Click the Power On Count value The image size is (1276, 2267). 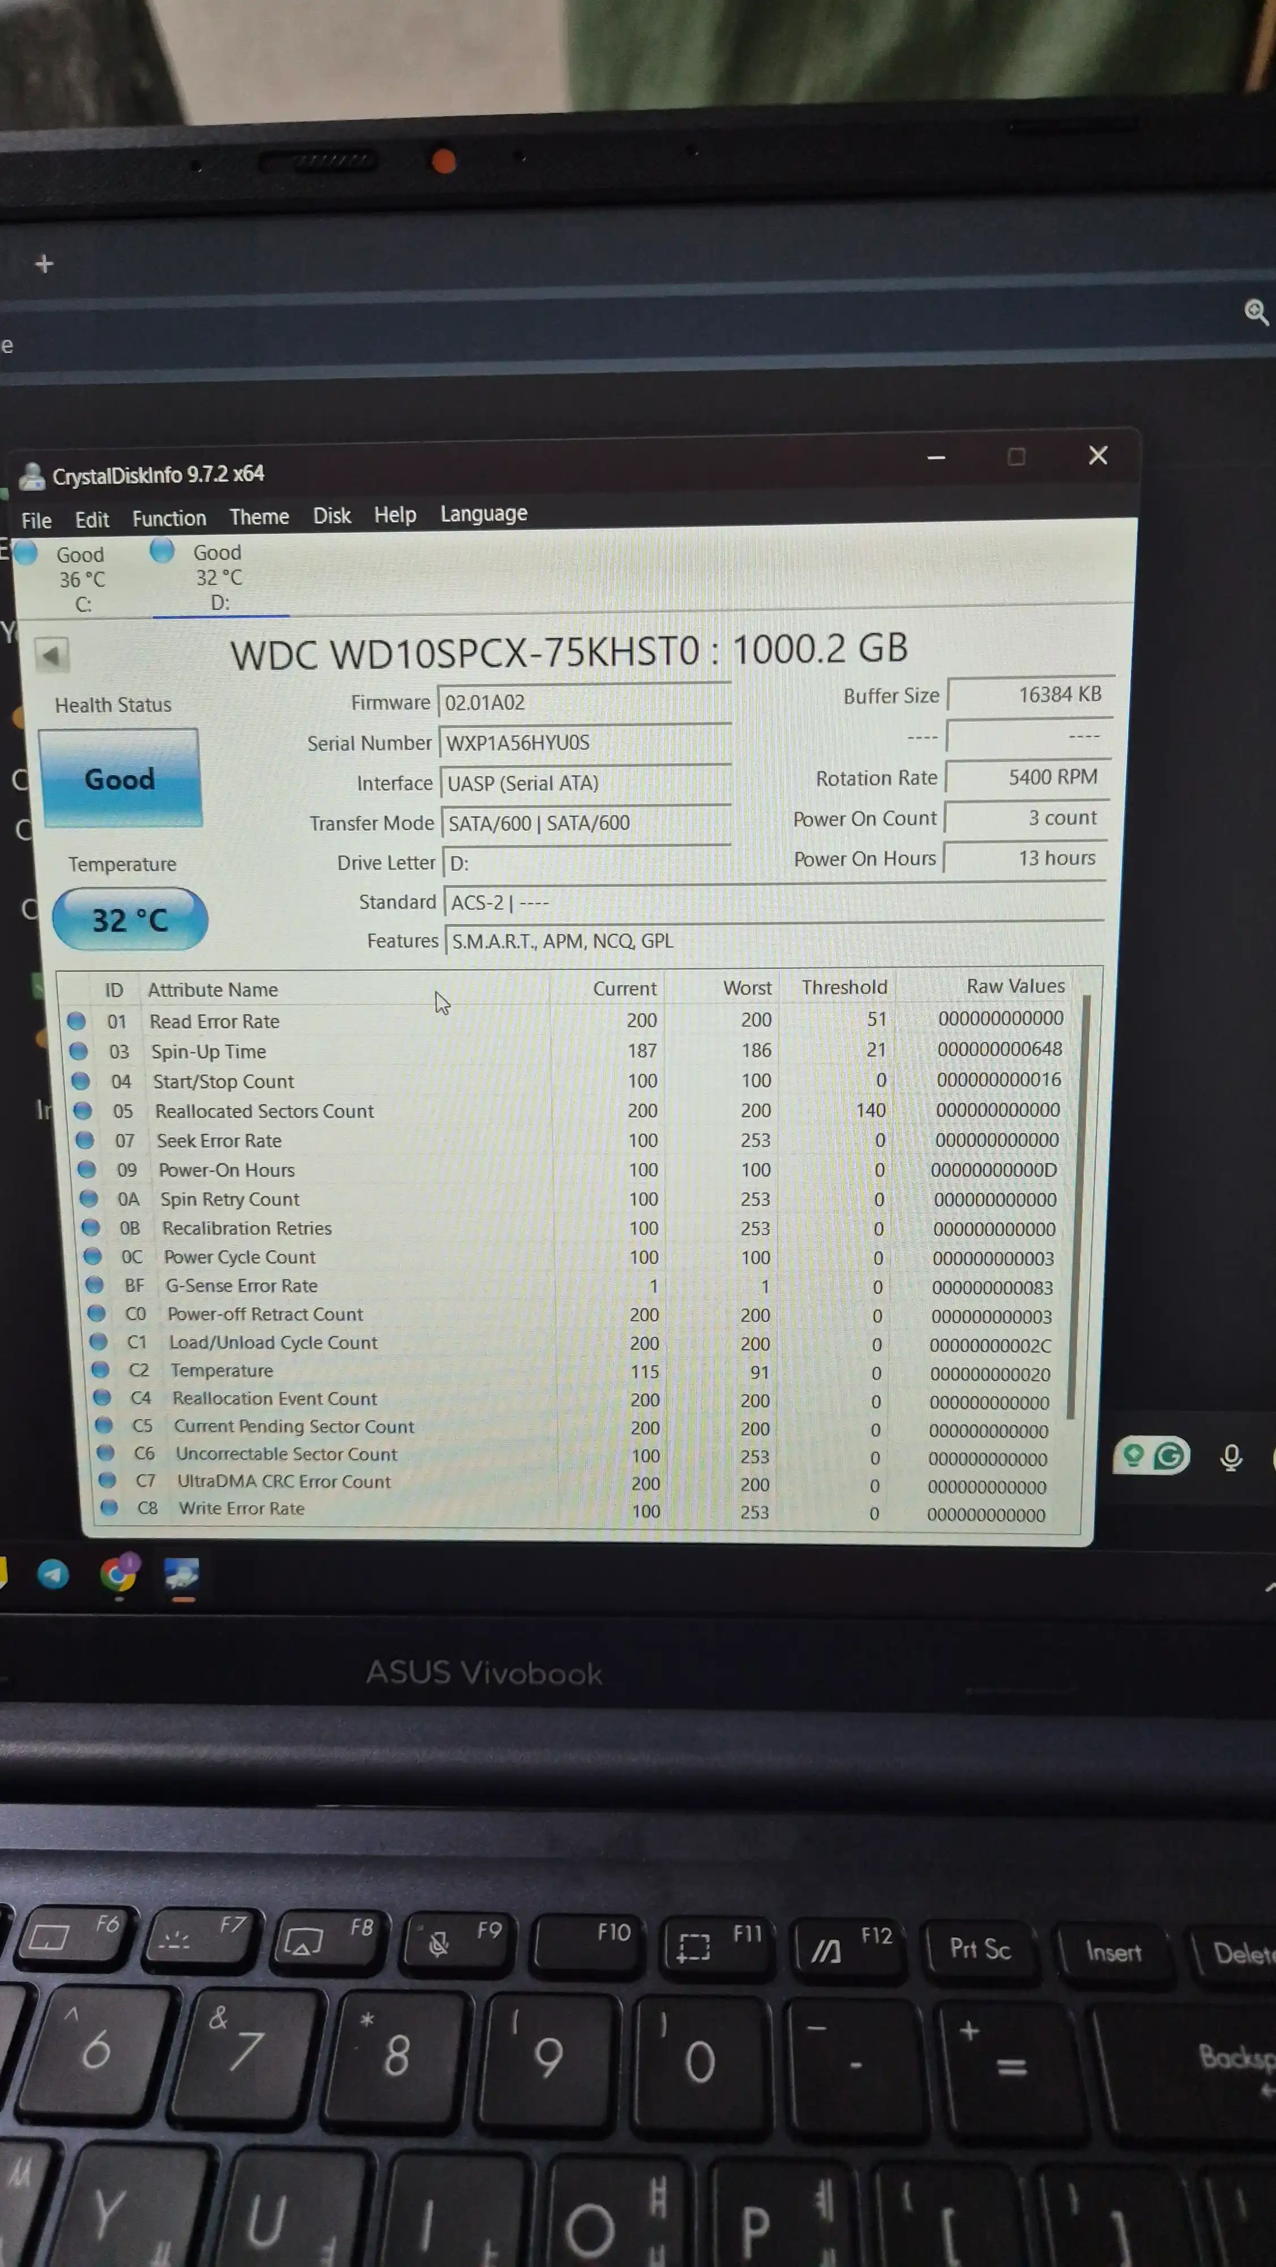[x=1027, y=818]
